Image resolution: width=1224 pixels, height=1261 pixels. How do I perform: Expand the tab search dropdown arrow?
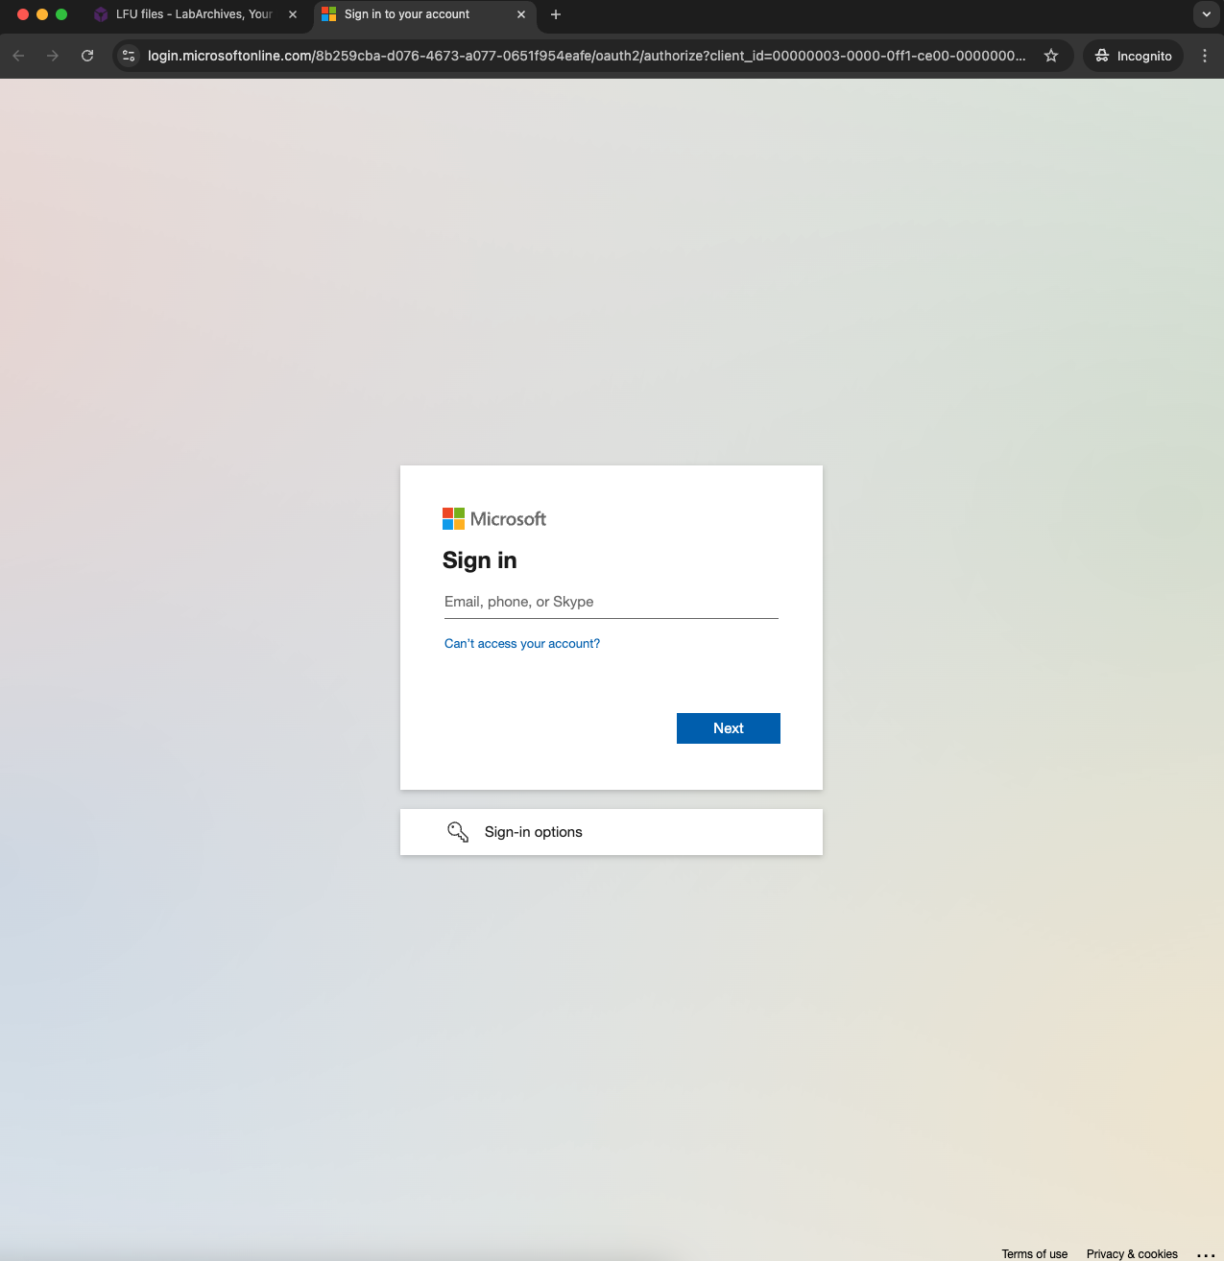(x=1207, y=14)
